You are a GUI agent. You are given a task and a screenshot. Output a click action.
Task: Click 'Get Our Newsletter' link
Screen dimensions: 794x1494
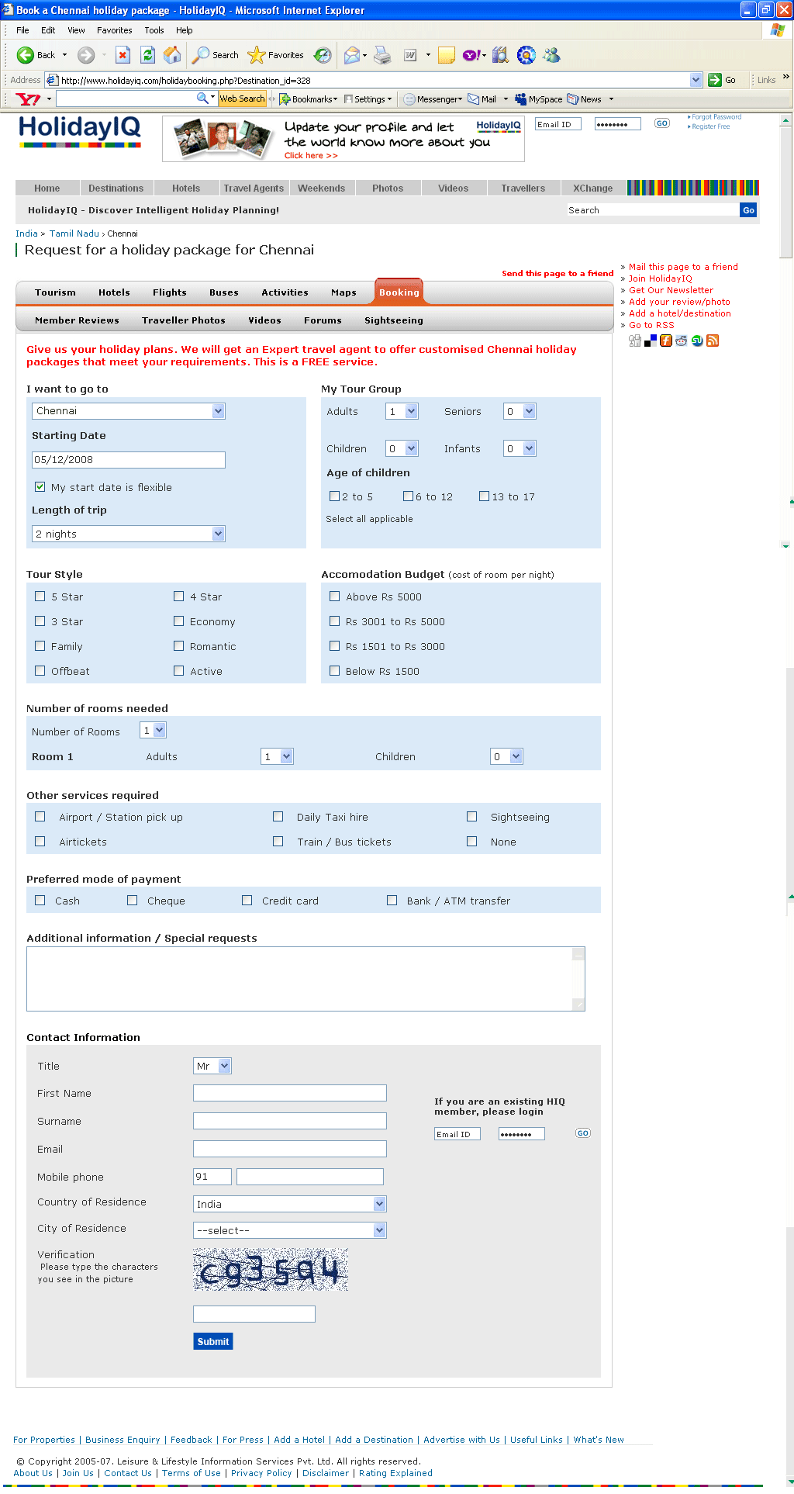(671, 290)
